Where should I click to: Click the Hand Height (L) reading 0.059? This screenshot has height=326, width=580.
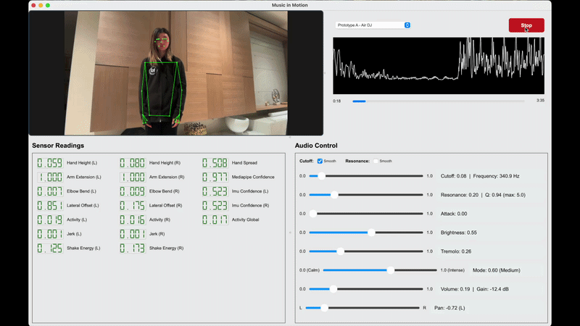click(50, 162)
